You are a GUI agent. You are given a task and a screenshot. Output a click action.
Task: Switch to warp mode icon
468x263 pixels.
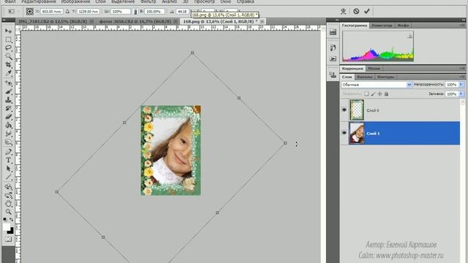click(x=343, y=12)
